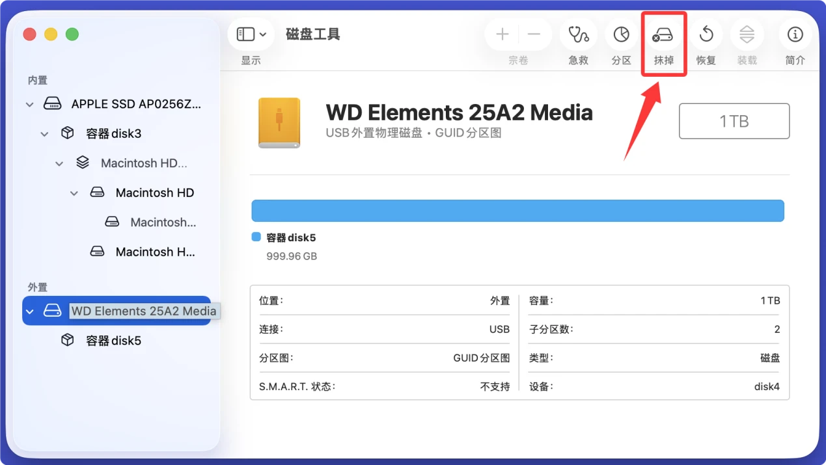Click the 类型 row value 磁盘

point(770,358)
